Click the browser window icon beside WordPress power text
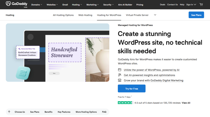 [x=120, y=70]
